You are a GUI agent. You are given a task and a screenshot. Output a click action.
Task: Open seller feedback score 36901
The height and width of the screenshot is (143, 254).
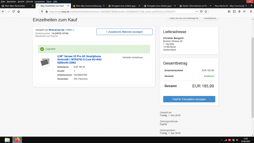pyautogui.click(x=69, y=30)
